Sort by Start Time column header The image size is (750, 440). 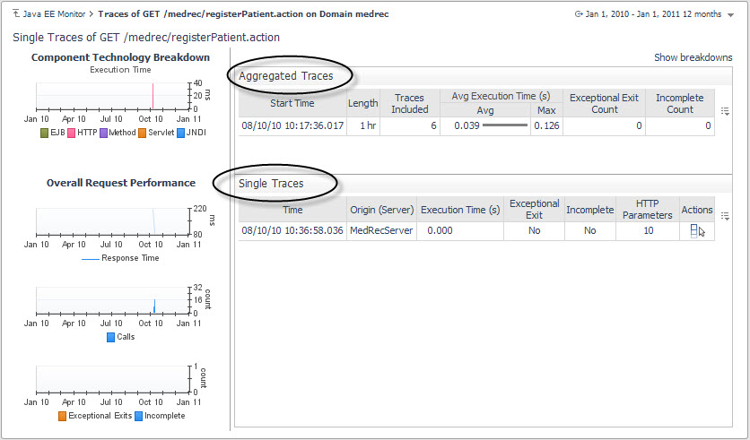point(292,103)
